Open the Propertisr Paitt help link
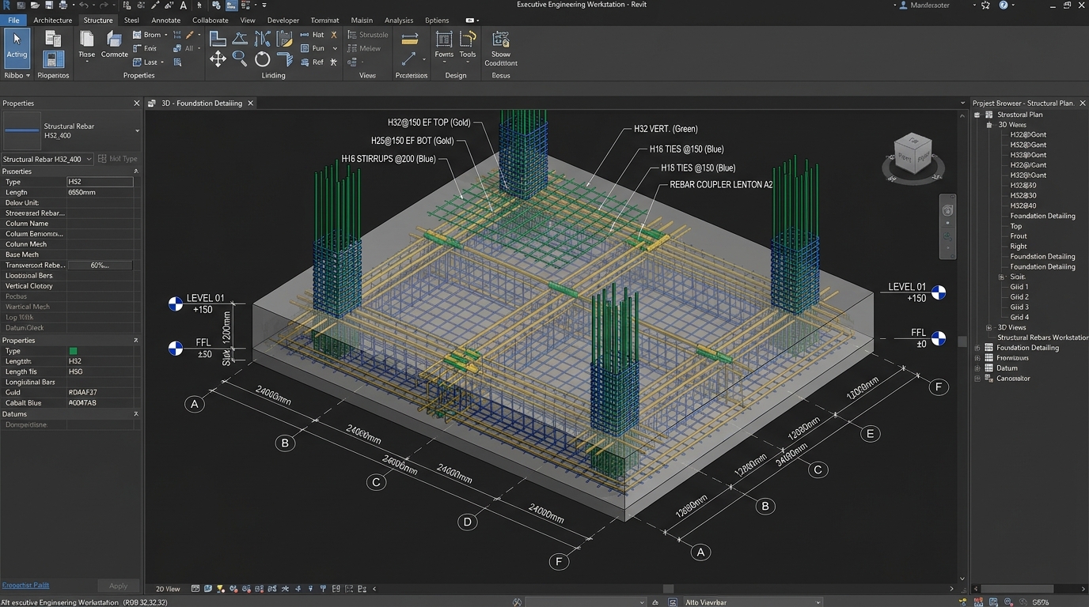 [25, 586]
